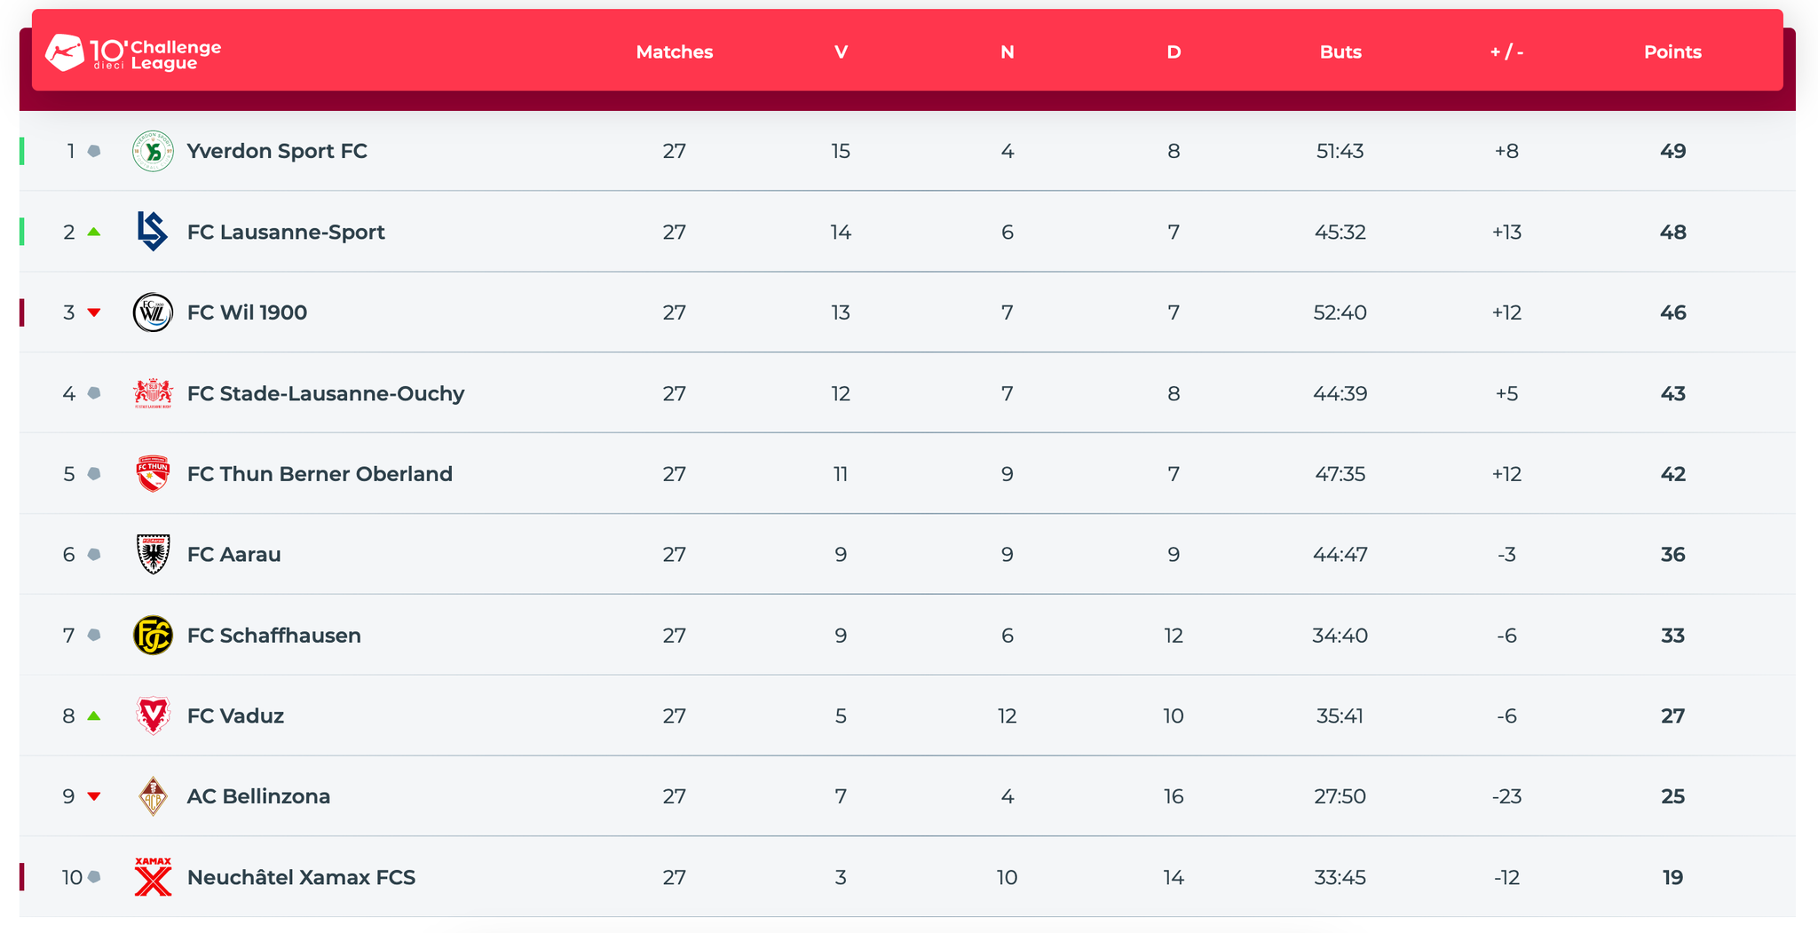Click the FC Lausanne-Sport logo
Viewport: 1818px width, 933px height.
click(153, 232)
